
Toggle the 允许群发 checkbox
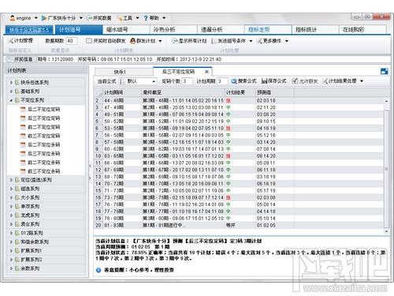[x=295, y=81]
